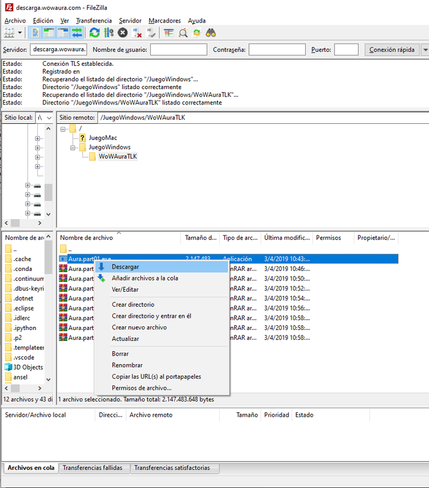Cancel the current operation with the X circle icon
This screenshot has height=488, width=429.
point(123,33)
